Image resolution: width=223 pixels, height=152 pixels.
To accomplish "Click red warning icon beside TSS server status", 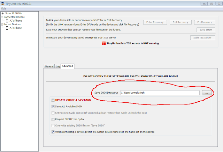I will tap(104, 43).
